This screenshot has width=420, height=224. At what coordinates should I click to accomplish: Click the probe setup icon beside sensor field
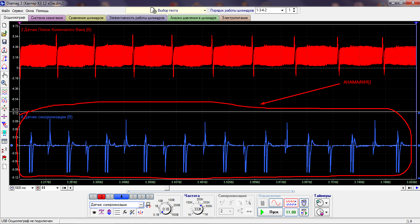coord(148,205)
